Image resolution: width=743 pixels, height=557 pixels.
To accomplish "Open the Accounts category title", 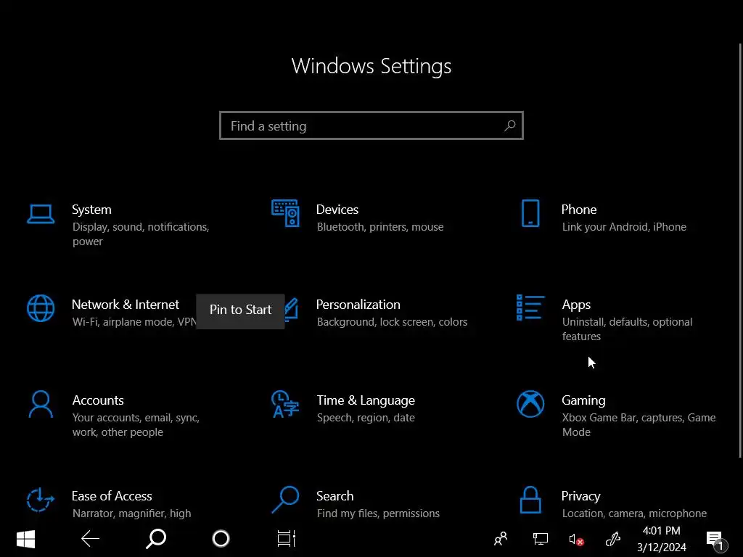I will coord(98,400).
